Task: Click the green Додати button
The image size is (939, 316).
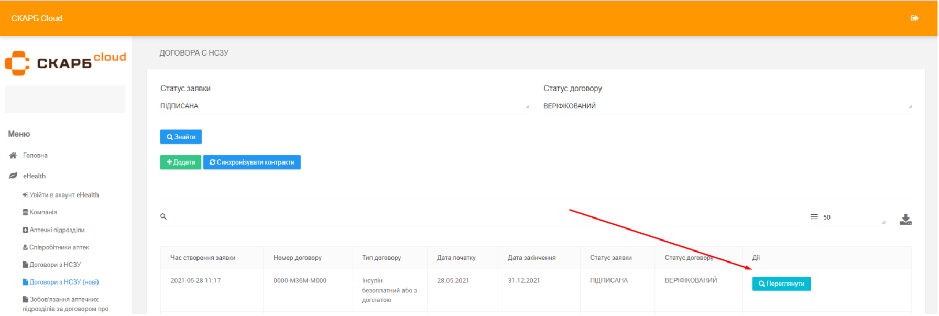Action: click(x=180, y=162)
